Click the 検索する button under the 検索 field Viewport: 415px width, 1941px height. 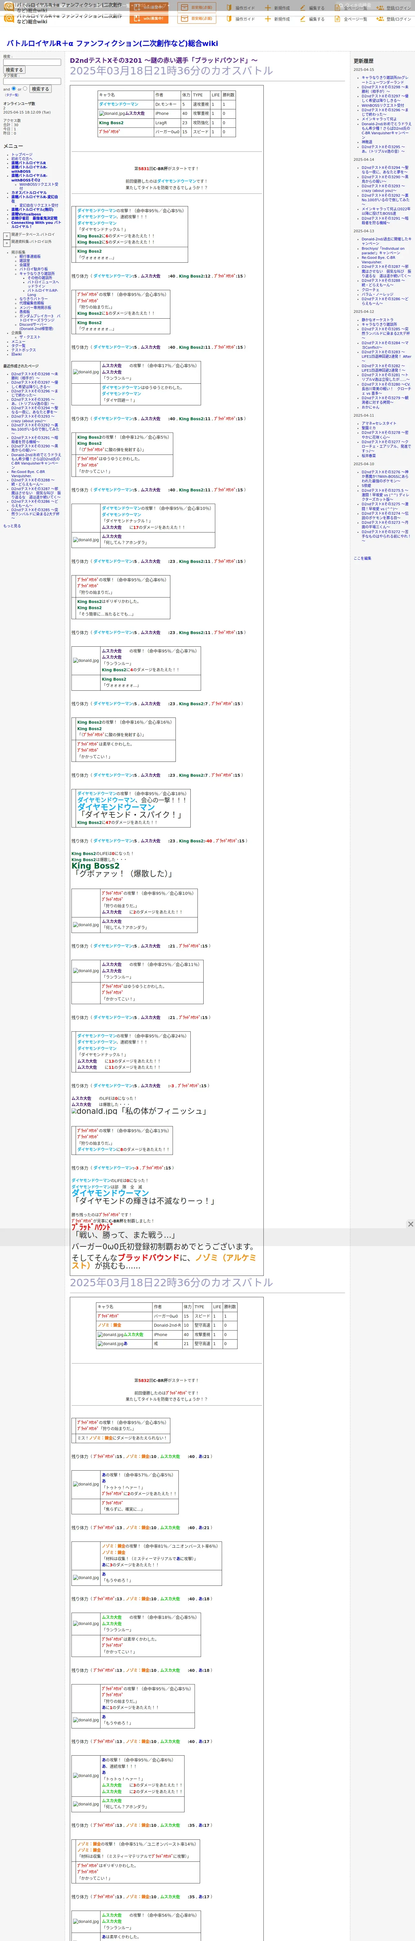click(14, 70)
